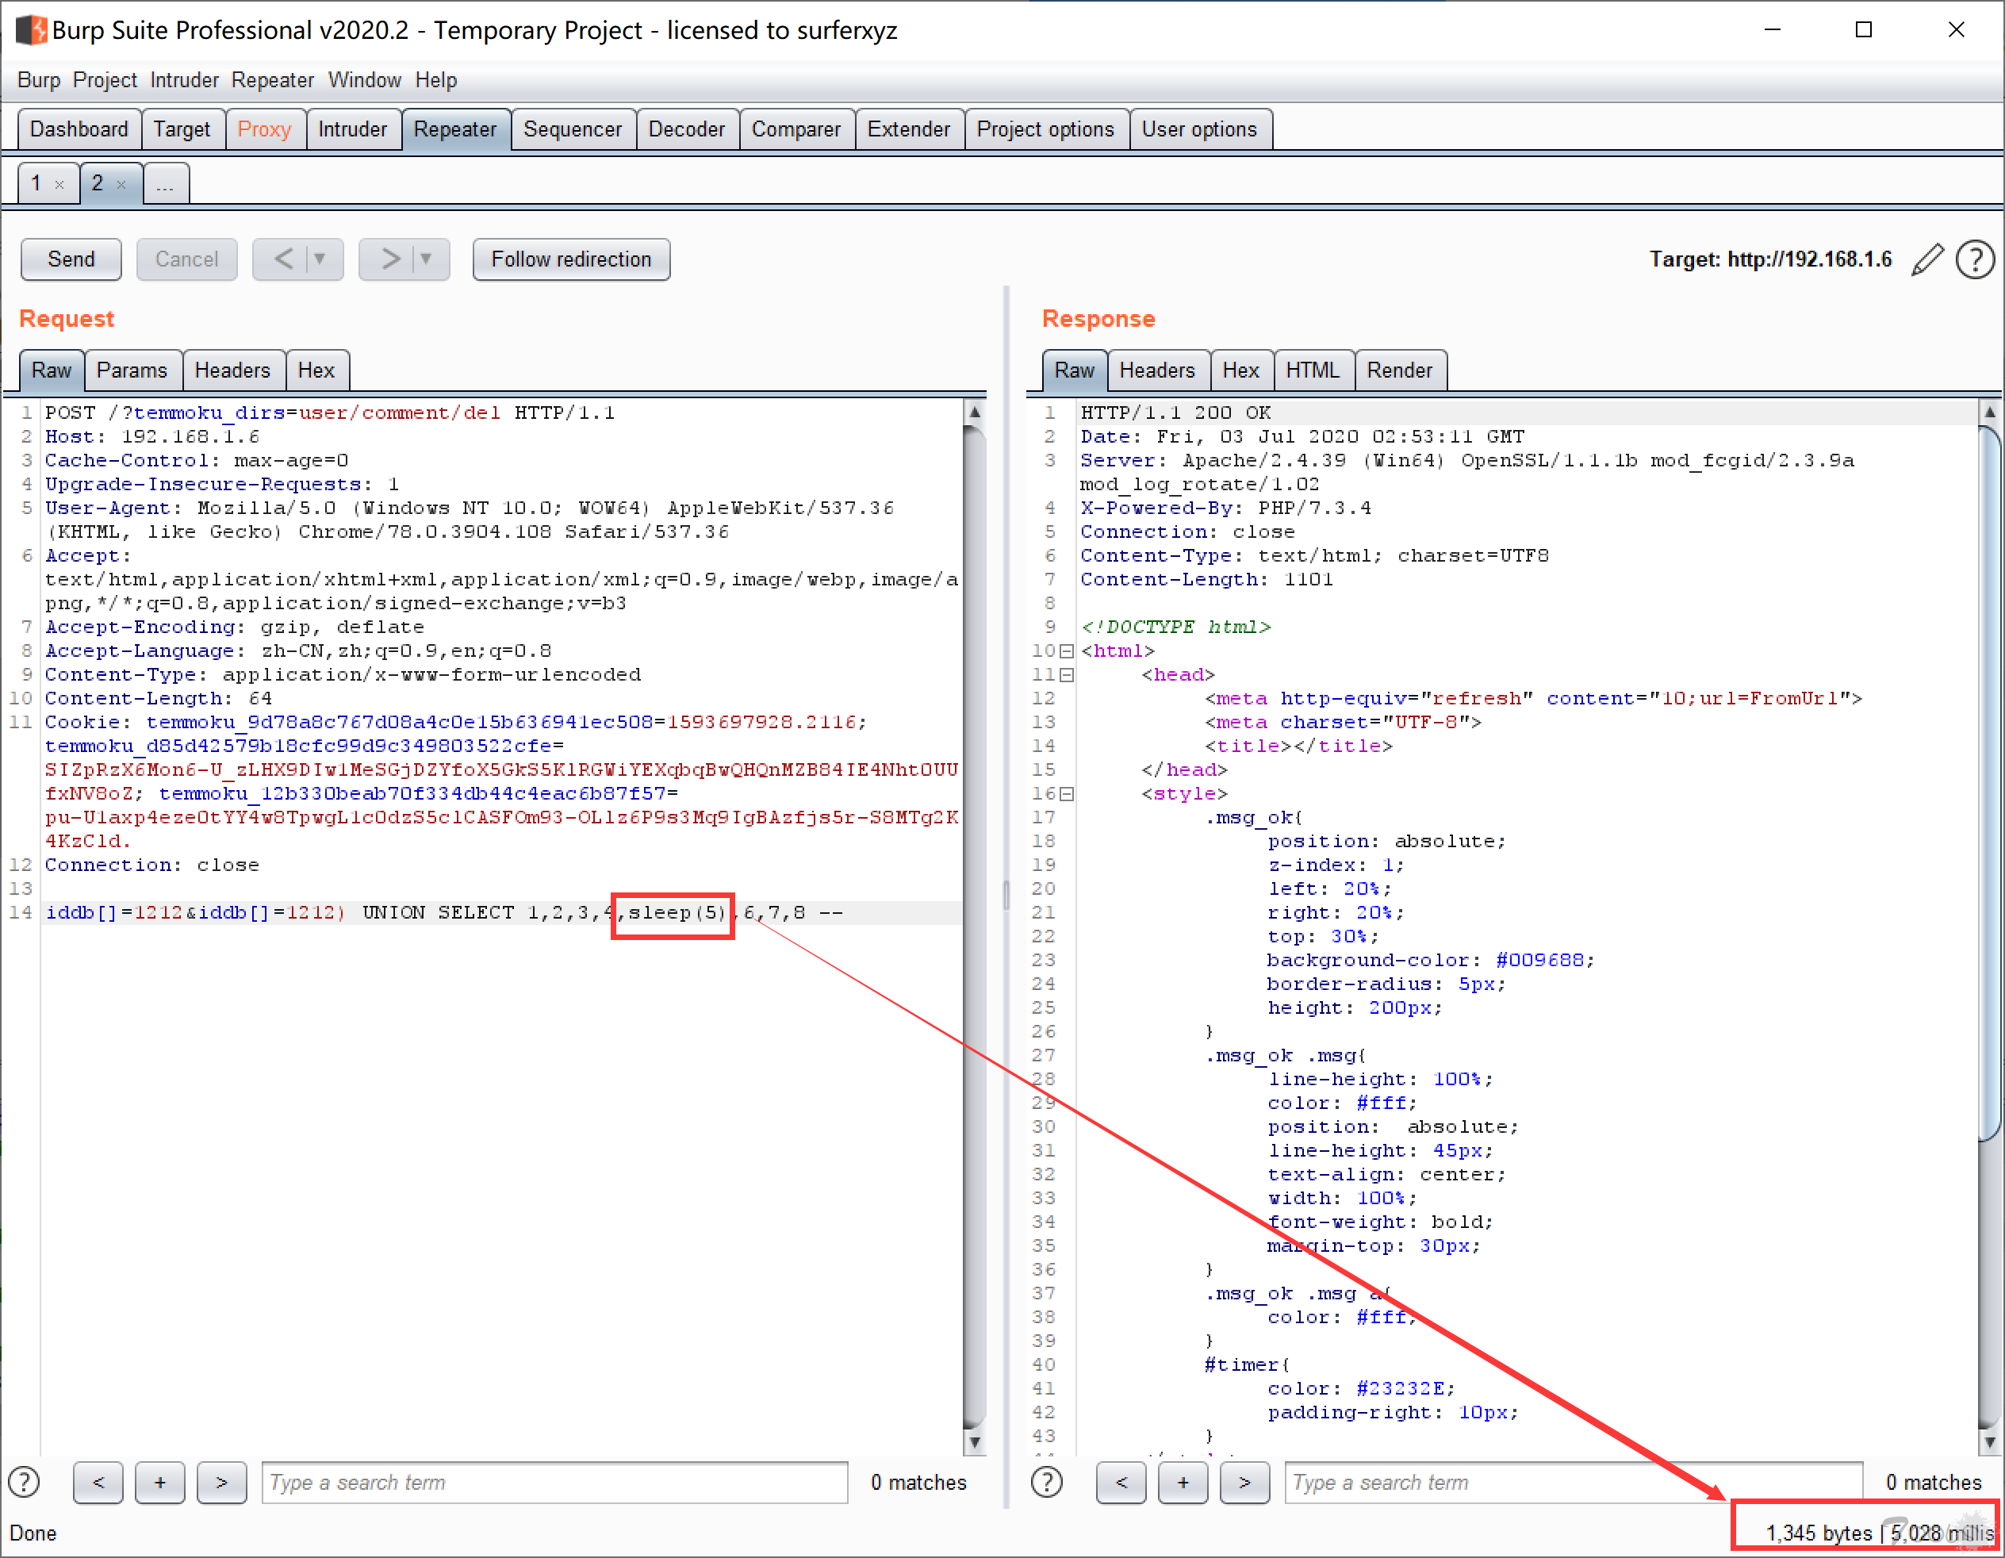2005x1558 pixels.
Task: Click 'Content-Length: 1101' response header
Action: (x=1206, y=579)
